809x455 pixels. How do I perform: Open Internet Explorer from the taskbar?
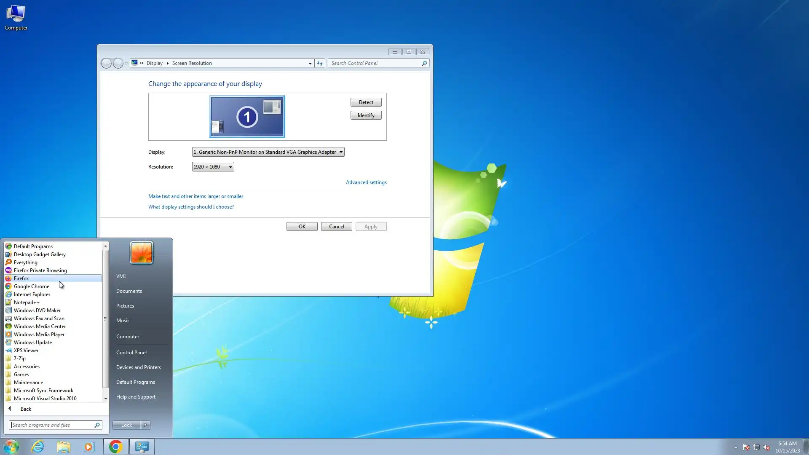click(x=38, y=447)
